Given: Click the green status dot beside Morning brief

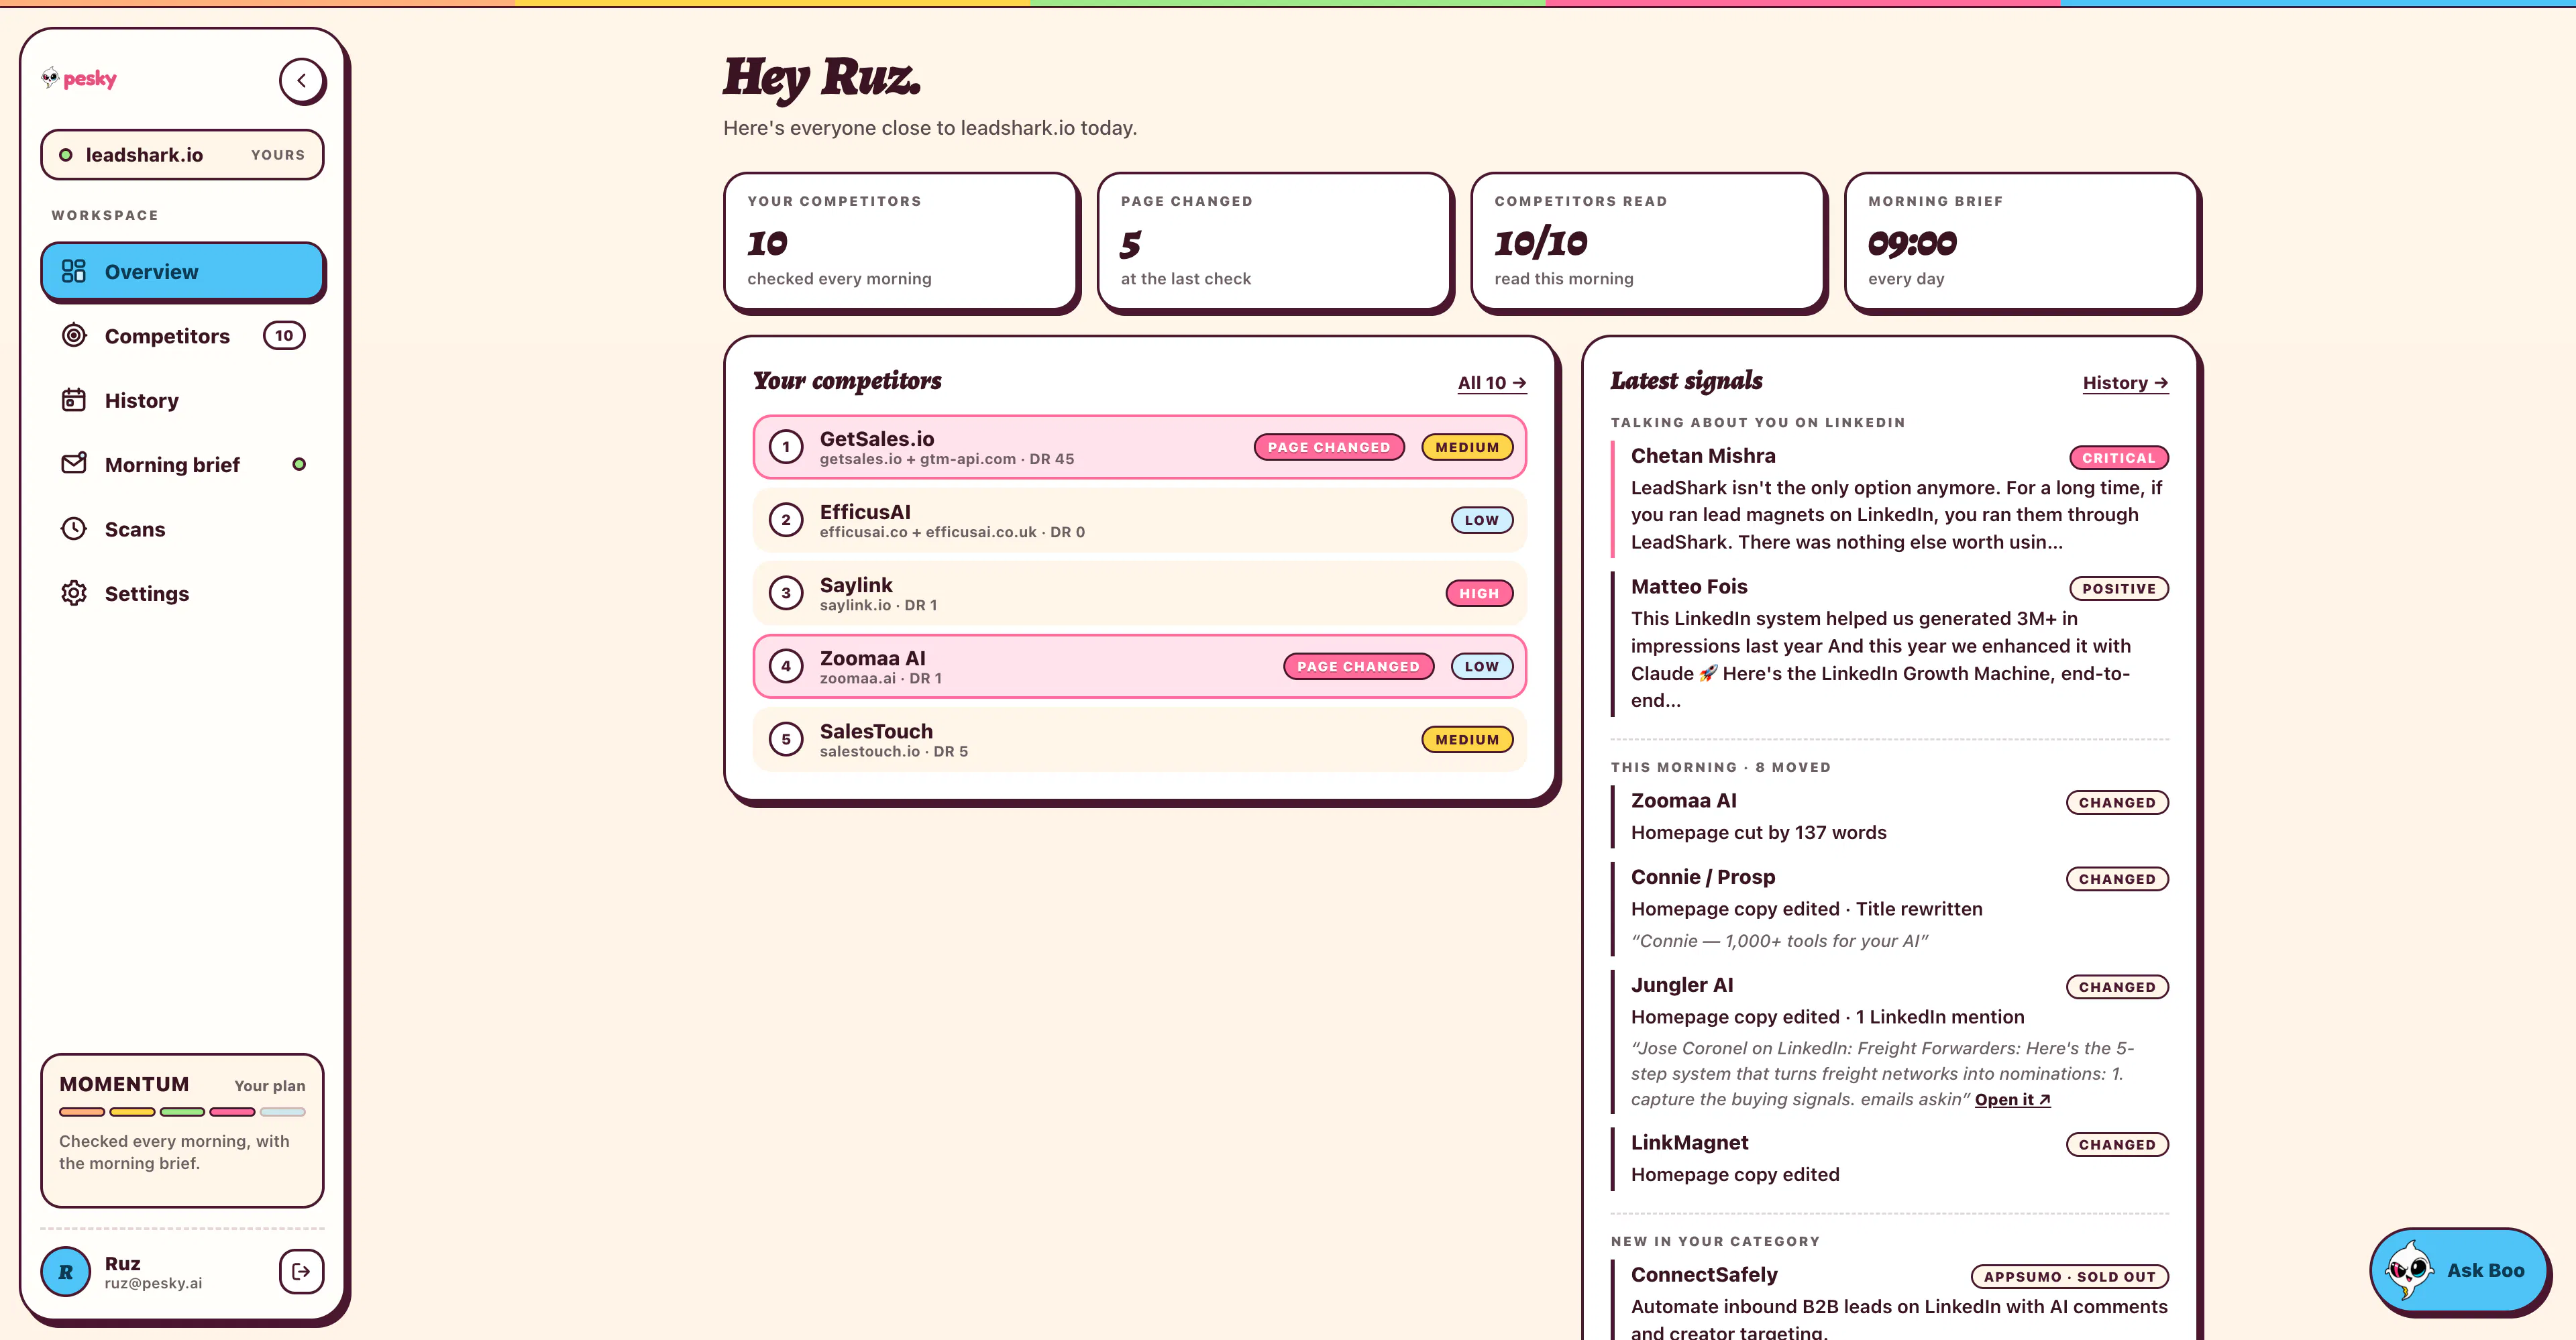Looking at the screenshot, I should (299, 464).
